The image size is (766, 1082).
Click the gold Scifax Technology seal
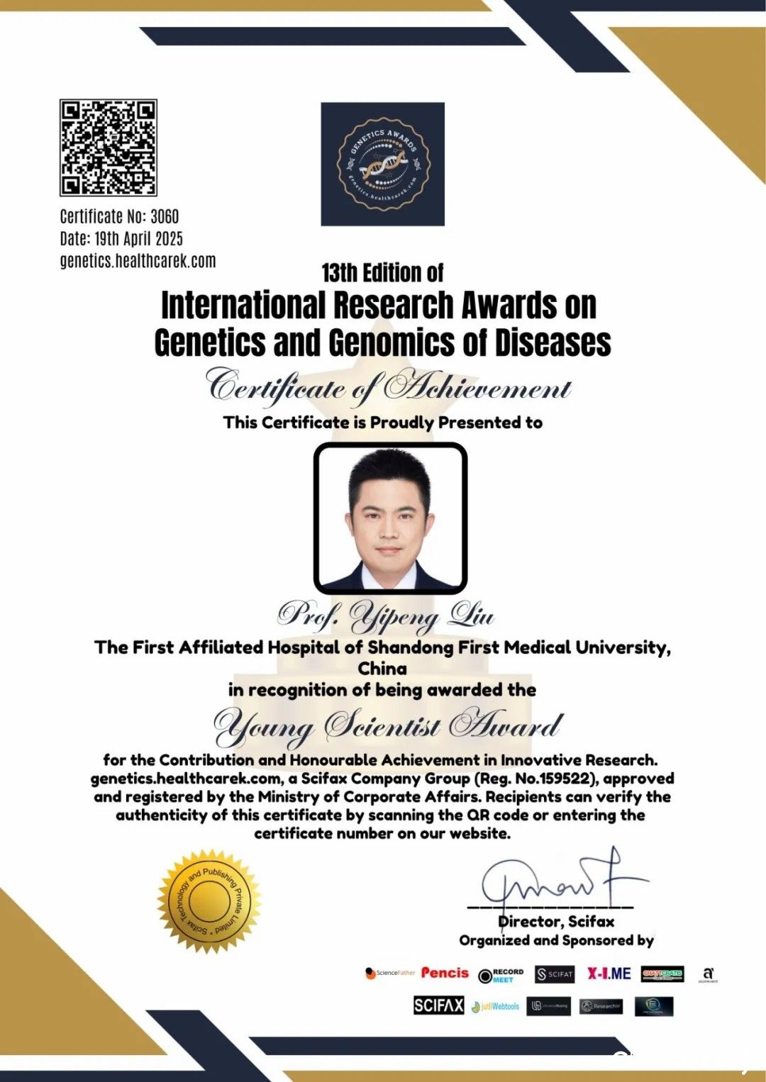pos(209,901)
